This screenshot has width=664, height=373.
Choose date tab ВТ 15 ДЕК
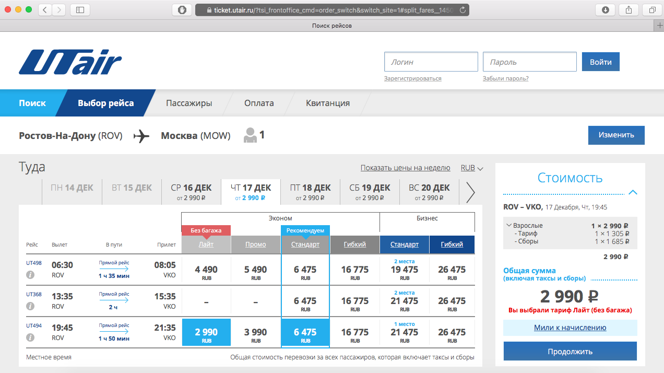[x=132, y=192]
